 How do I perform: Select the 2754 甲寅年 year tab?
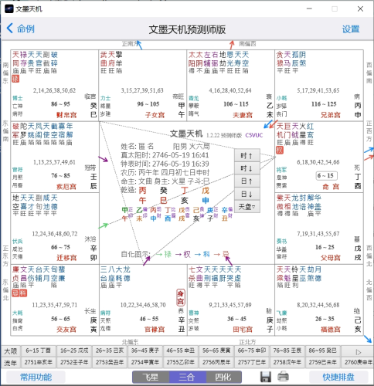[145, 362]
